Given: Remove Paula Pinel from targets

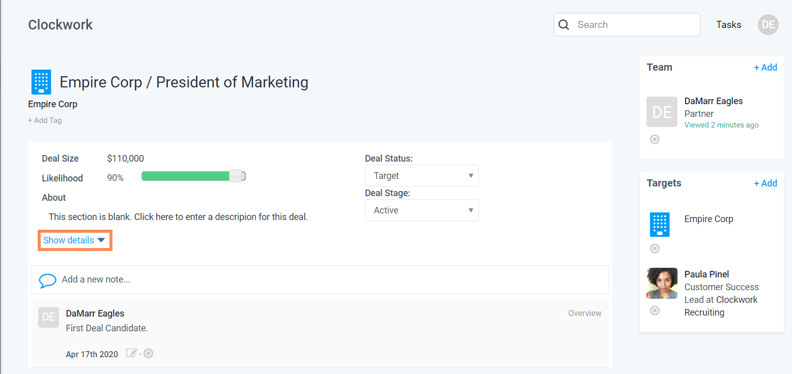Looking at the screenshot, I should coord(655,310).
